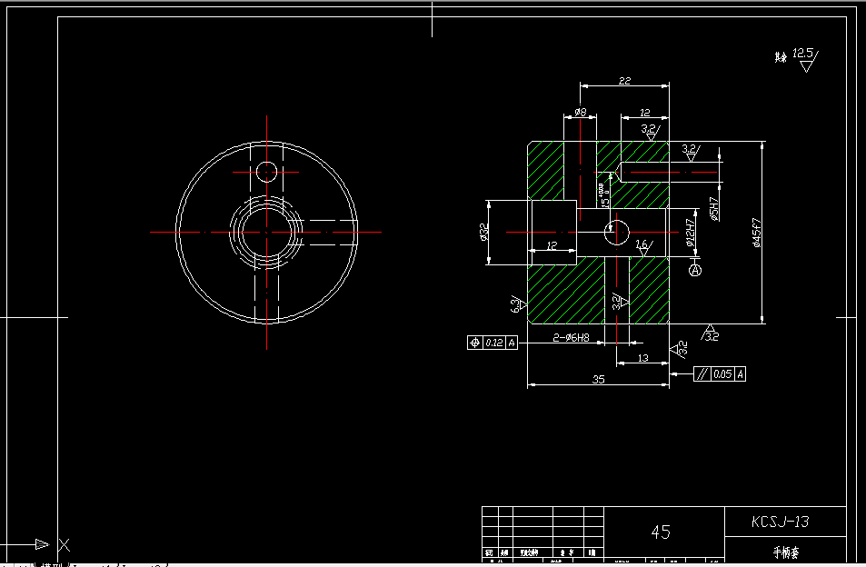Viewport: 866px width, 567px height.
Task: Click the part name 手柄套 in title block
Action: (788, 552)
